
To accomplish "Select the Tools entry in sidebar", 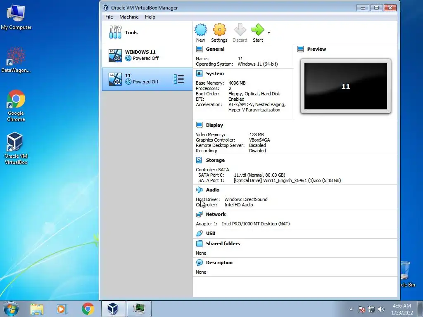I will click(147, 33).
